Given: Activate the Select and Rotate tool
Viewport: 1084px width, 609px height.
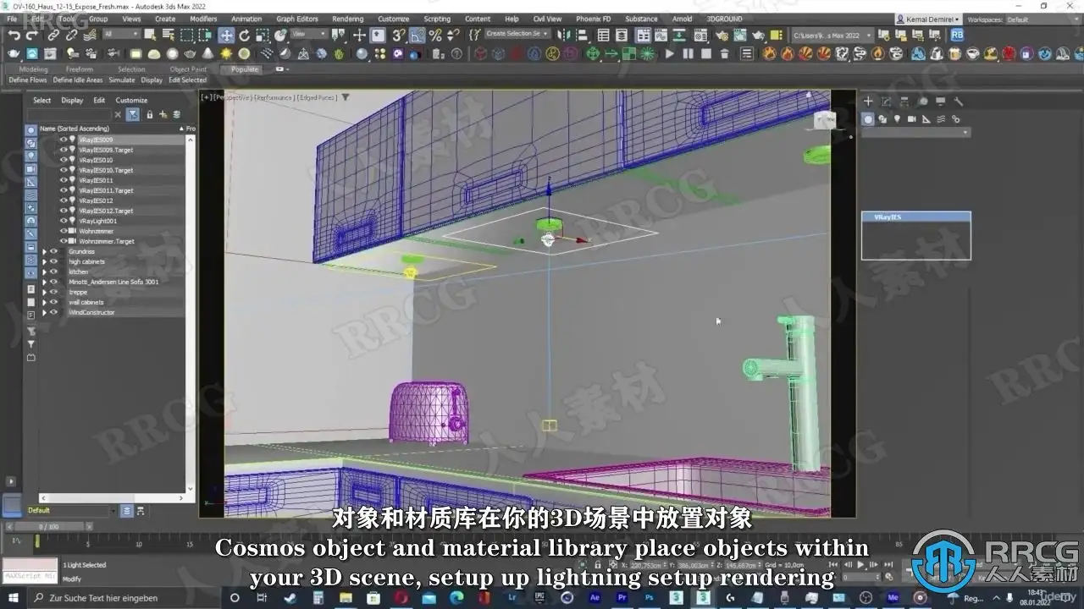Looking at the screenshot, I should click(x=245, y=36).
